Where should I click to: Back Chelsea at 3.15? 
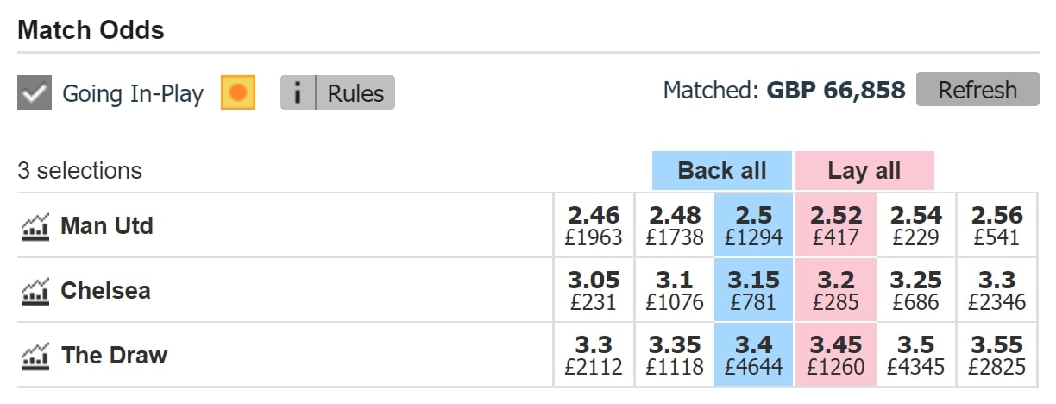point(753,290)
